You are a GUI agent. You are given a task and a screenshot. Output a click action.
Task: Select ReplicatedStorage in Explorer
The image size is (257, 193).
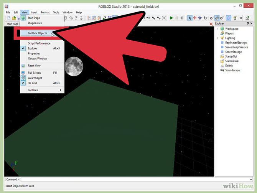point(236,43)
